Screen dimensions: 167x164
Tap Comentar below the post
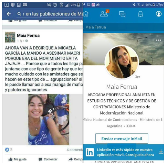(x=48, y=159)
